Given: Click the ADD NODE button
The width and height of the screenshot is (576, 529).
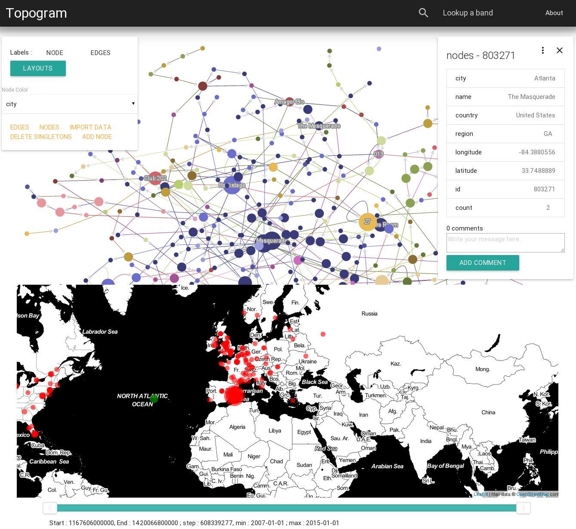Looking at the screenshot, I should click(x=97, y=137).
